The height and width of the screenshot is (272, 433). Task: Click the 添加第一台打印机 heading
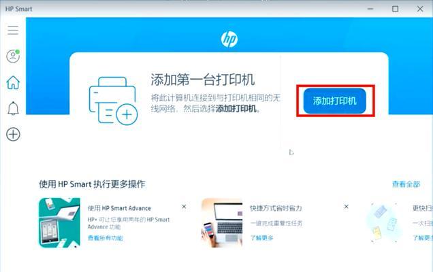(203, 80)
